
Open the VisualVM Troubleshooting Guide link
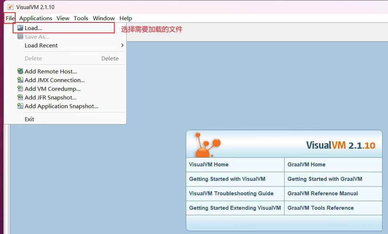click(x=231, y=193)
